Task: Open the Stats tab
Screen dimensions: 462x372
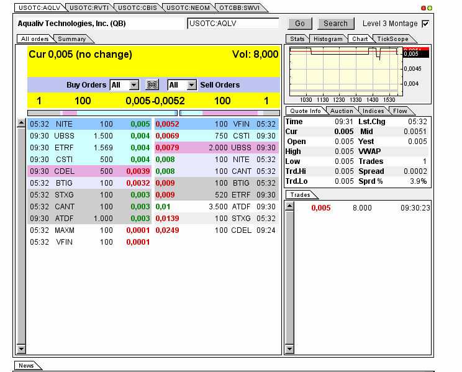Action: coord(297,39)
